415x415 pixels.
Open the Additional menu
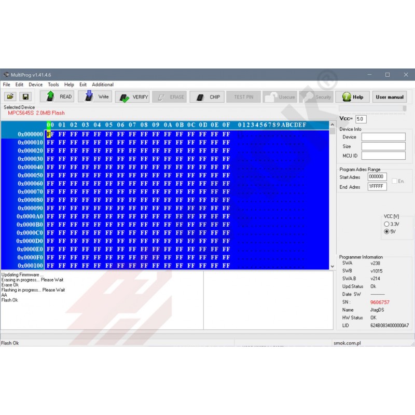pos(103,85)
